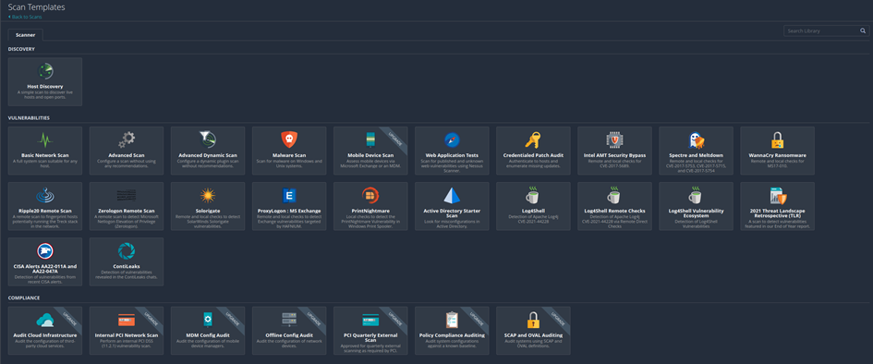This screenshot has height=364, width=873.
Task: Click the Solorigate title text
Action: [x=208, y=211]
